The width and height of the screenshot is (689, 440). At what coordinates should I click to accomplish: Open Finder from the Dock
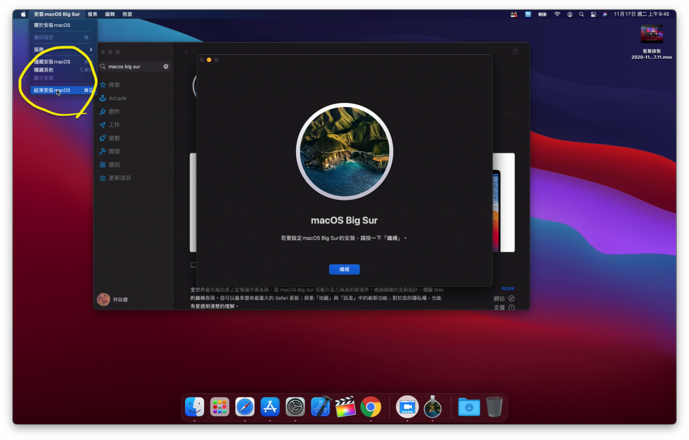[194, 407]
